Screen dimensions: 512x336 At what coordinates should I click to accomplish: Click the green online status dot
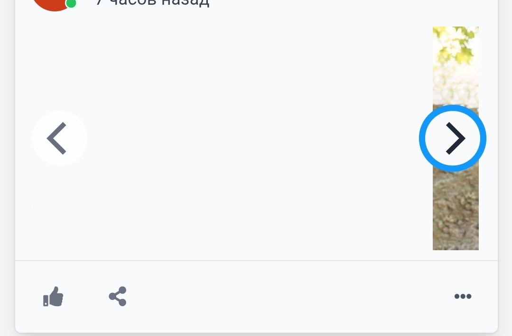71,3
